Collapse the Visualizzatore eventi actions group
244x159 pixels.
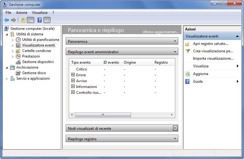237,36
